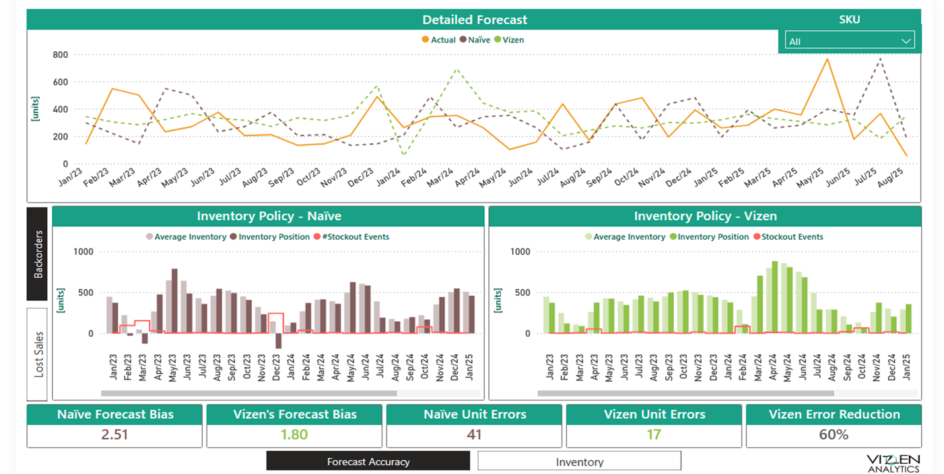Click the Vizen Unit Errors value
The image size is (944, 474).
click(x=653, y=435)
